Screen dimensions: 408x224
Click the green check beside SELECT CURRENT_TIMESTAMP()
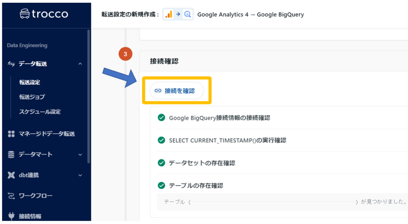pos(161,140)
